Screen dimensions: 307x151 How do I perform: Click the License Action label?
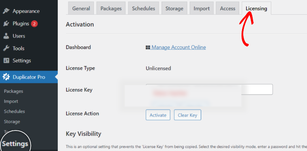tap(82, 114)
